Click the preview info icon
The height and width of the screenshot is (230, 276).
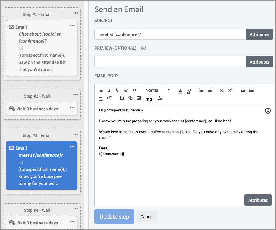tap(143, 48)
